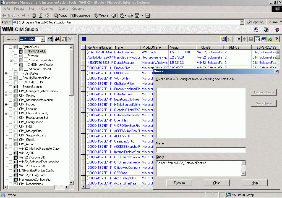The width and height of the screenshot is (282, 198).
Task: Click the Browse for Namespace icon
Action: point(49,39)
